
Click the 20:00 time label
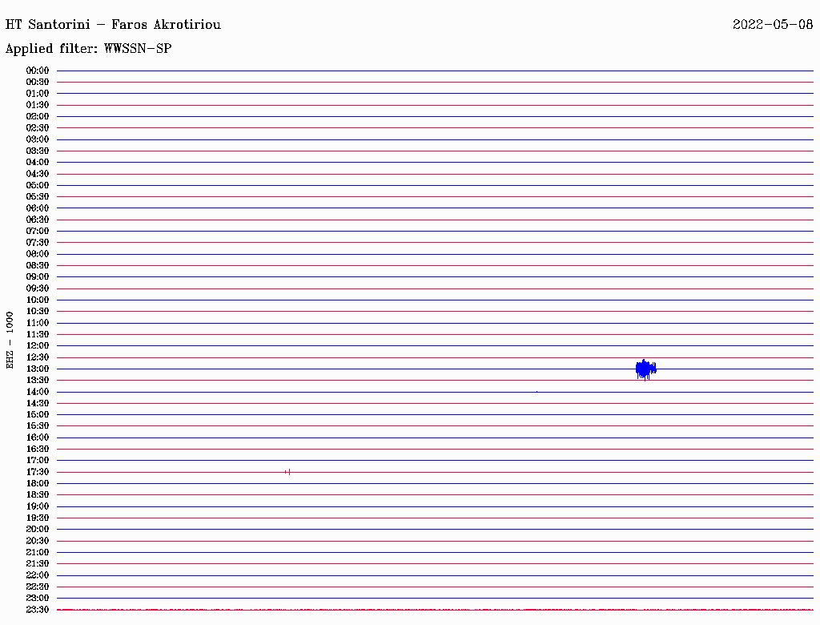pos(38,529)
